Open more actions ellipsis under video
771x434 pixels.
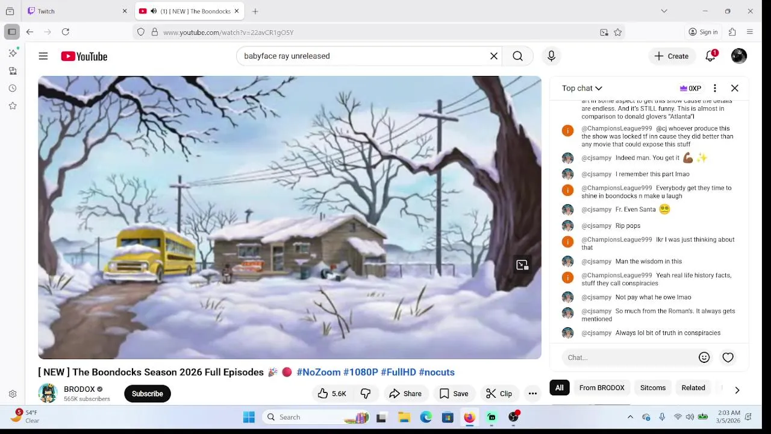532,394
